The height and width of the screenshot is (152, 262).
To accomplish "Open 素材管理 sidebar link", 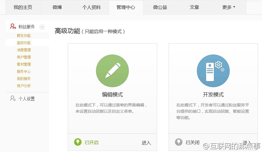I will [x=24, y=64].
